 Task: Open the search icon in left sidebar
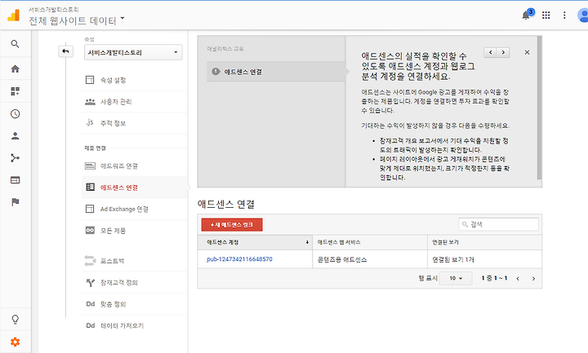click(x=15, y=44)
